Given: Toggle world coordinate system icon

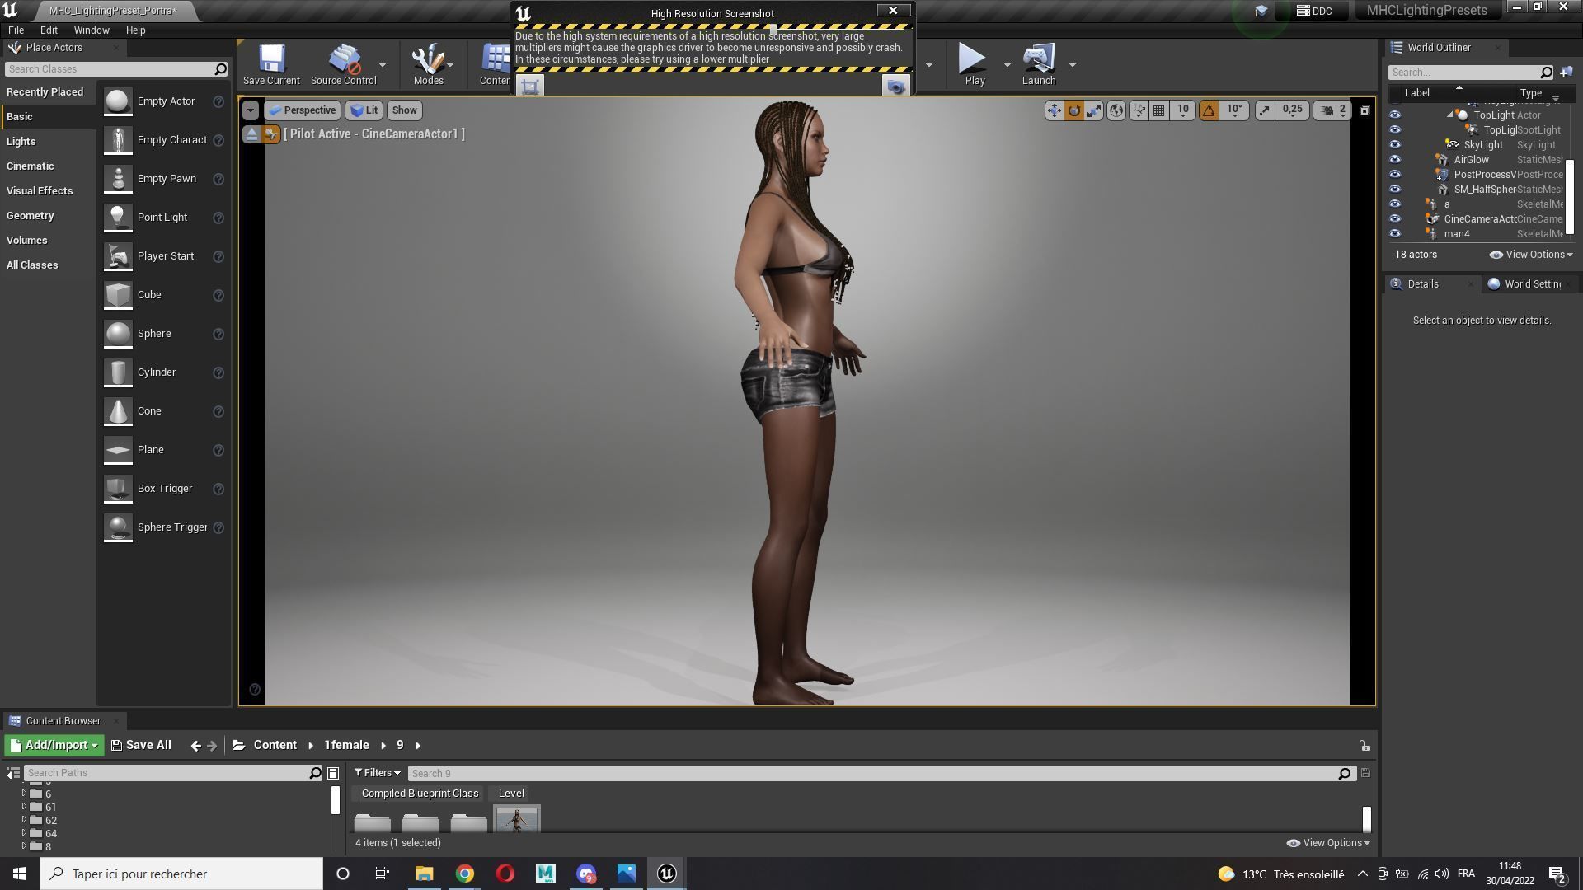Looking at the screenshot, I should 1116,110.
